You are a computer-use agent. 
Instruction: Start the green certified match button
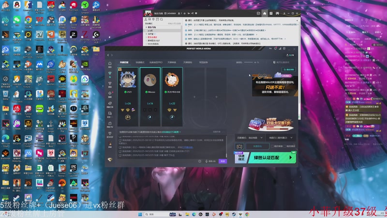pos(272,157)
